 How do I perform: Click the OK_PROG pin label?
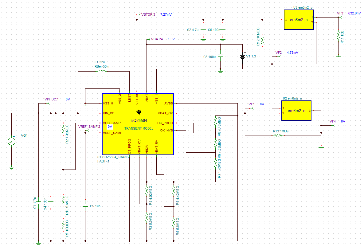pyautogui.click(x=165, y=123)
